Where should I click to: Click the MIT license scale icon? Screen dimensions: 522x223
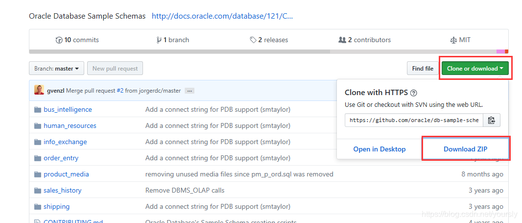coord(453,40)
